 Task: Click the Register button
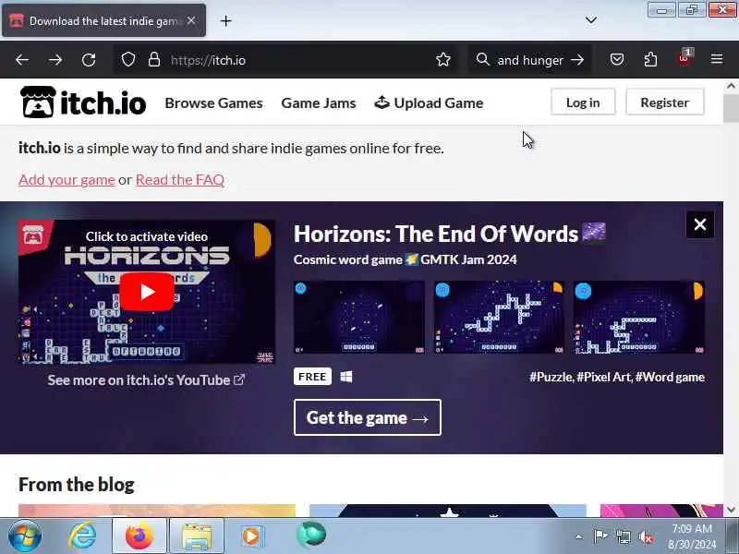(x=664, y=102)
